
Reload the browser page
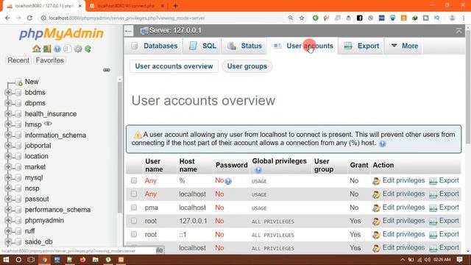pos(29,18)
